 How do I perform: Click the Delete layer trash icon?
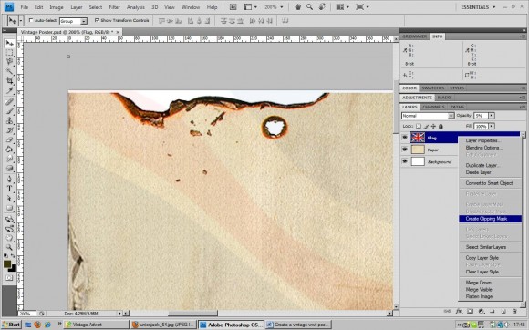coord(514,311)
